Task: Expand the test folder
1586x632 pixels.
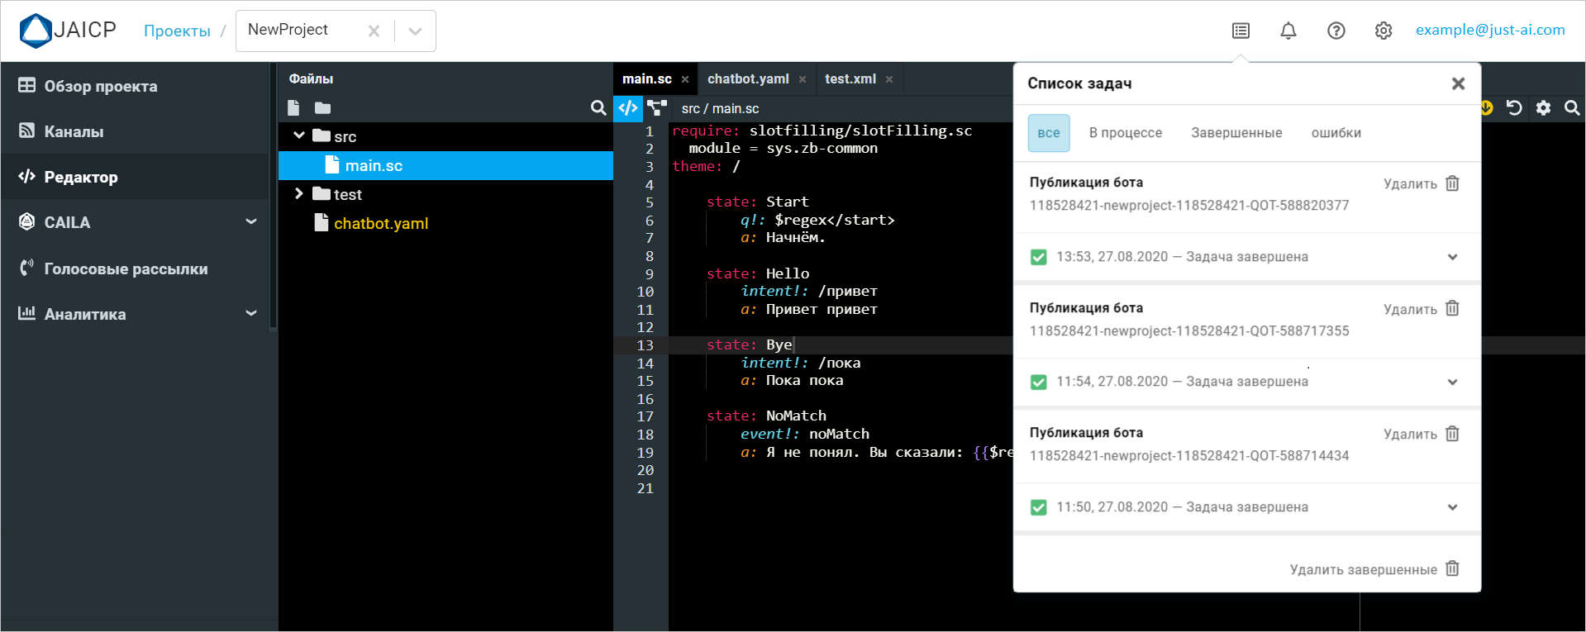Action: point(299,193)
